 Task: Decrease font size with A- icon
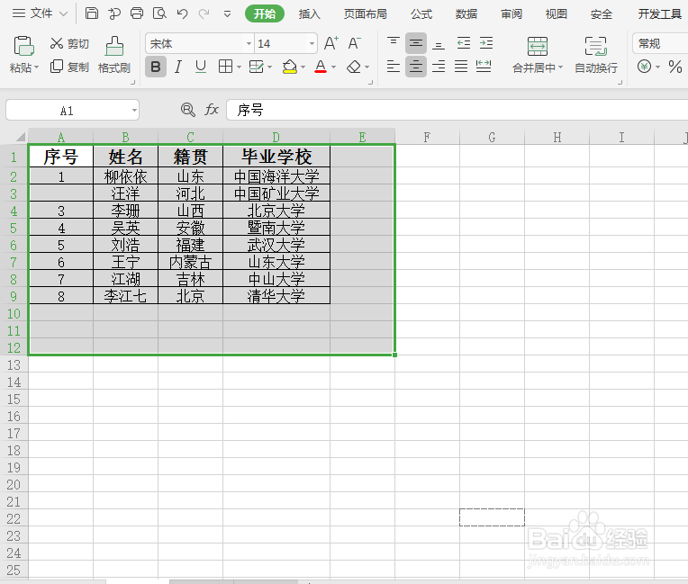click(355, 43)
